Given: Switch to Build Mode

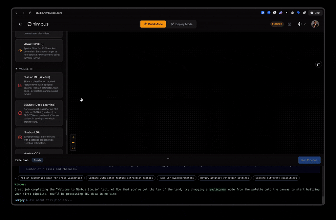Looking at the screenshot, I should click(153, 24).
